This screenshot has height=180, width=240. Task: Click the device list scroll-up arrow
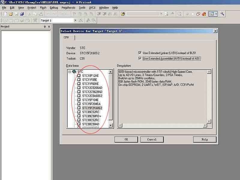point(110,72)
